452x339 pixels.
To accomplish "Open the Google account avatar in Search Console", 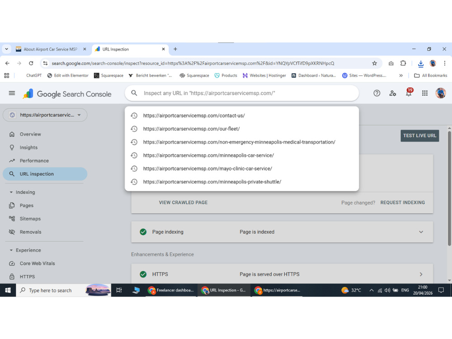I will 440,93.
